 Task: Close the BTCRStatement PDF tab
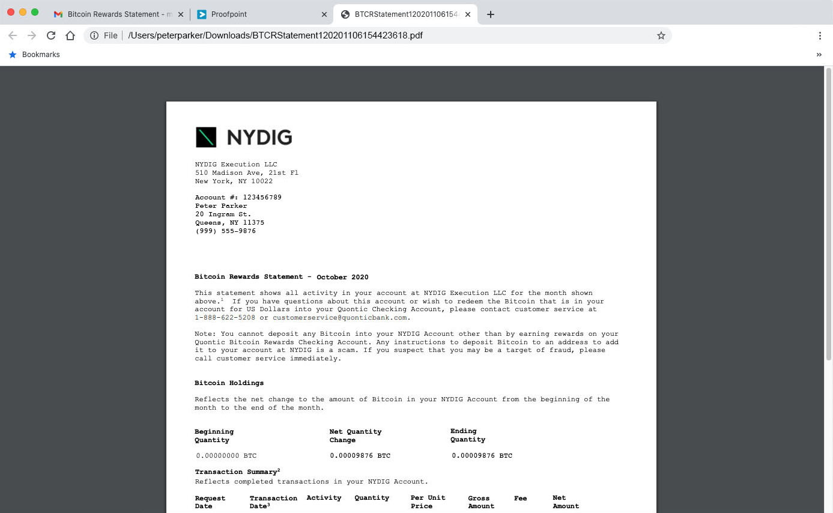[468, 14]
